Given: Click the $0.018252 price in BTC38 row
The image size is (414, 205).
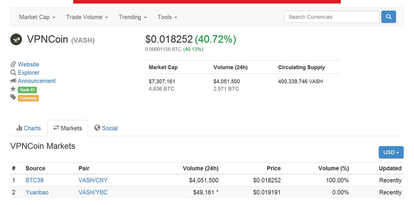Looking at the screenshot, I should tap(267, 180).
